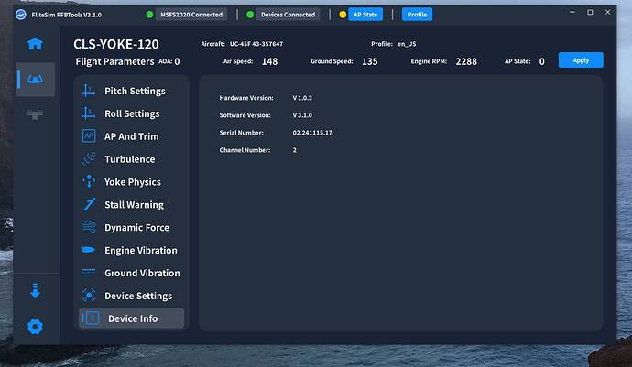Click the download arrow icon
Viewport: 632px width, 367px height.
[35, 291]
